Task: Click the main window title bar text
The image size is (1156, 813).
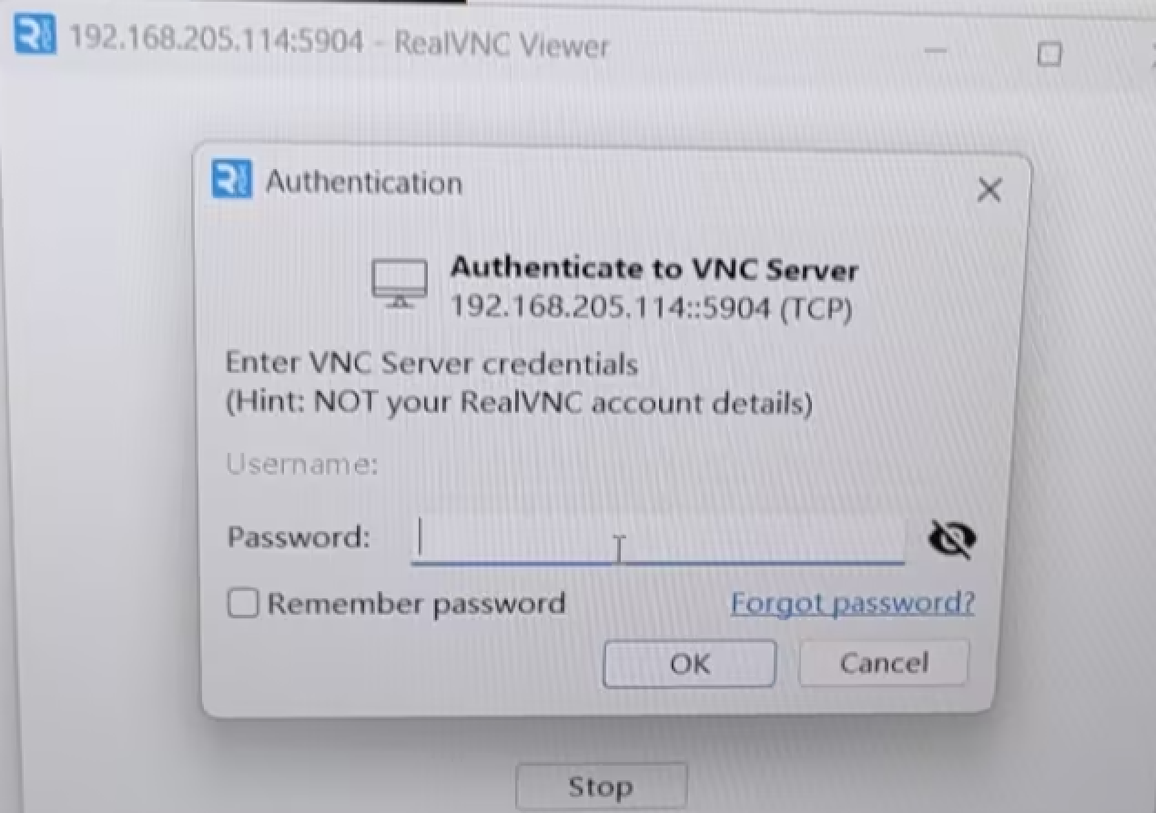Action: pyautogui.click(x=340, y=43)
